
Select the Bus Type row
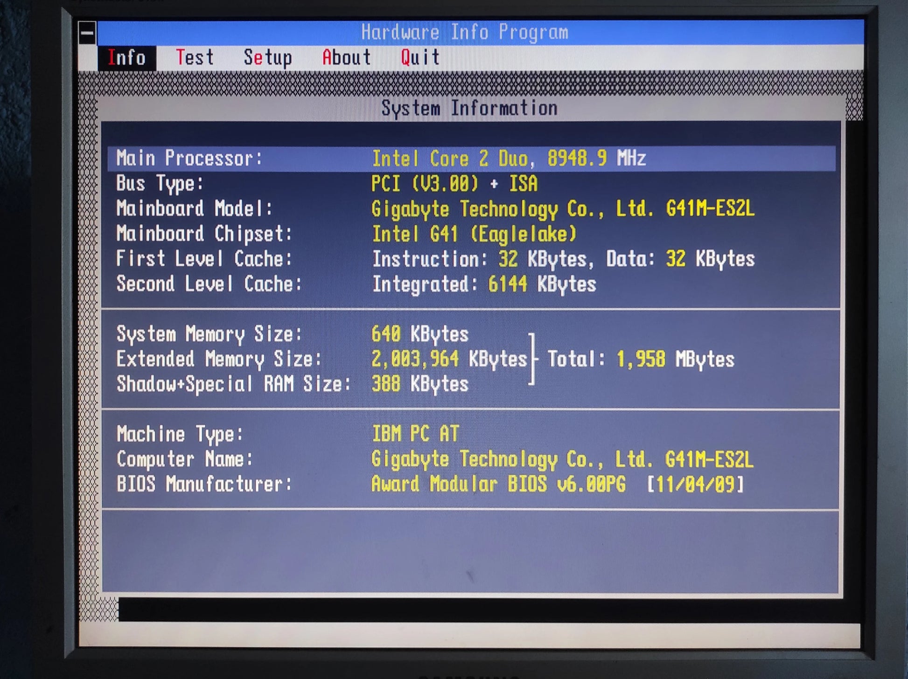point(471,184)
